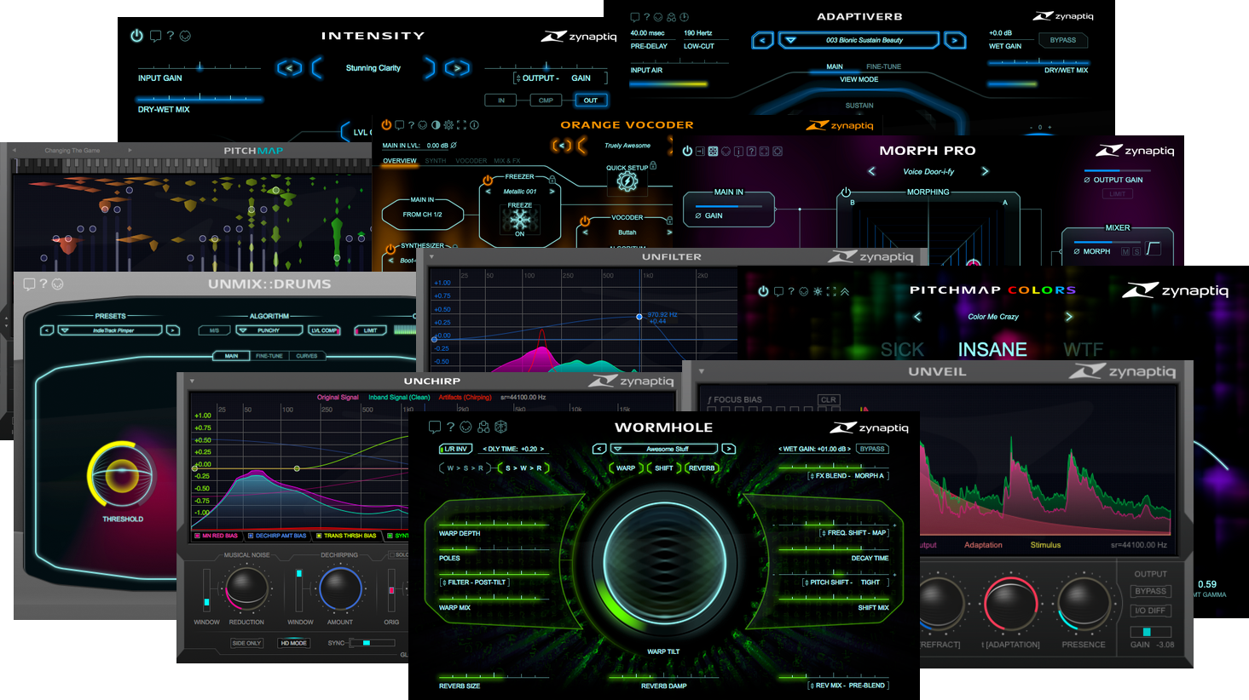Click the CMP button in Intensity
Image resolution: width=1249 pixels, height=700 pixels.
[546, 100]
